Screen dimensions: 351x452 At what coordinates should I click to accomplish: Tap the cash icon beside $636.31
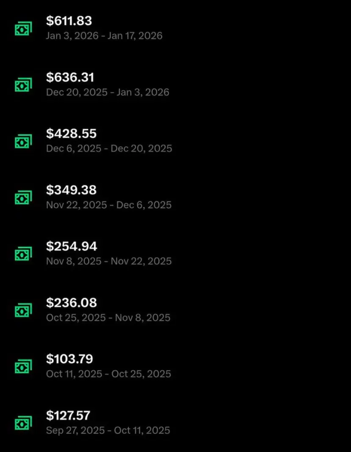(x=23, y=85)
